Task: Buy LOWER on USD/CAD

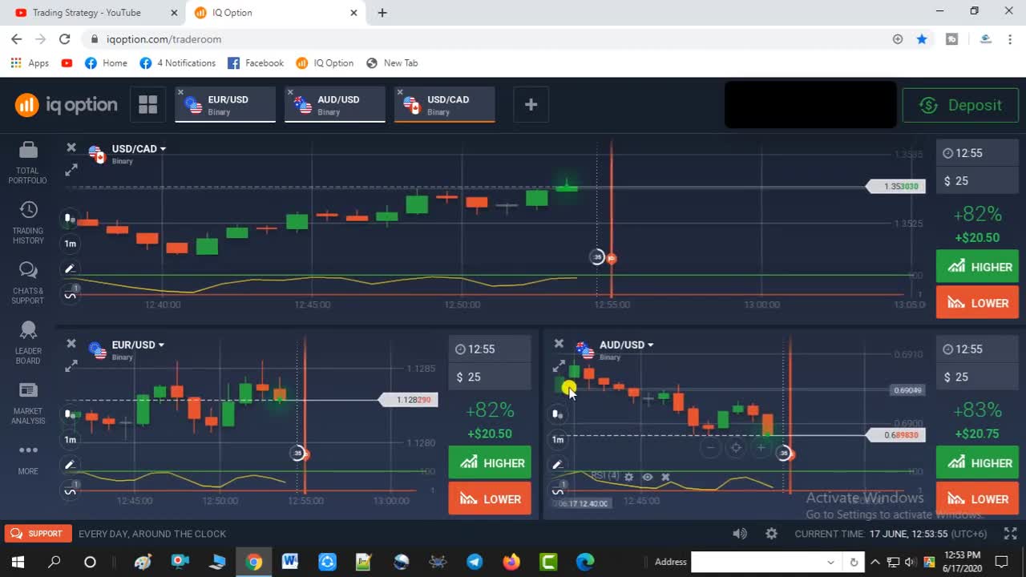Action: click(x=977, y=303)
